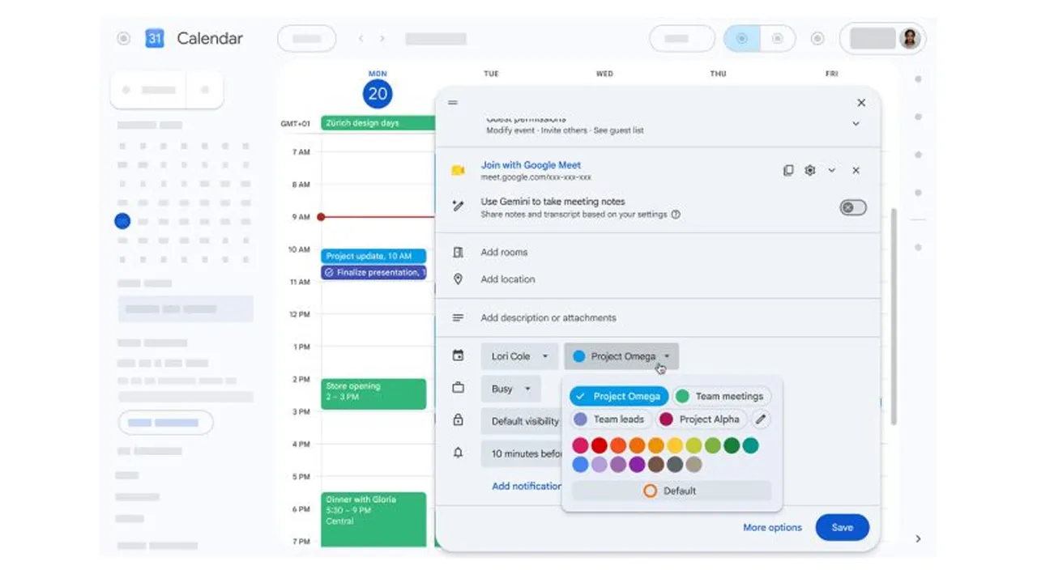The image size is (1037, 583).
Task: Pick the brown color swatch
Action: click(655, 465)
